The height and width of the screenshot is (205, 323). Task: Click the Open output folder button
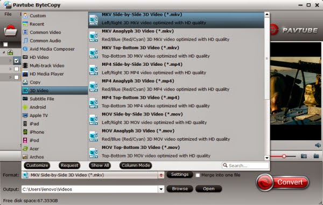(209, 189)
